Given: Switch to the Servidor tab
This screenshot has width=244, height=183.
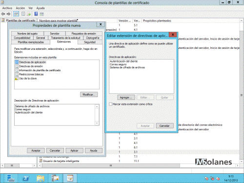Looking at the screenshot, I should [x=55, y=34].
